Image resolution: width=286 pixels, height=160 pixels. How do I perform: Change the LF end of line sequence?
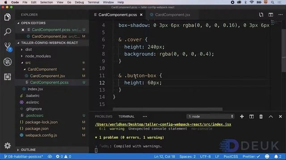(x=217, y=156)
